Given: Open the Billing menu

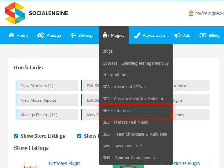Looking at the screenshot, I should pos(209,36).
